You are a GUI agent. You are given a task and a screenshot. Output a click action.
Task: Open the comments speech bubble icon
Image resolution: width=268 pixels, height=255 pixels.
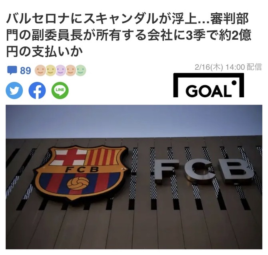click(x=12, y=70)
